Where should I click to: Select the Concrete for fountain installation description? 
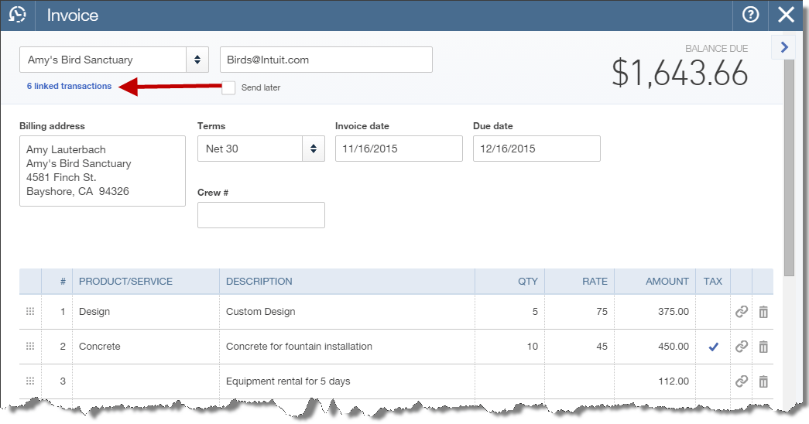(x=348, y=346)
